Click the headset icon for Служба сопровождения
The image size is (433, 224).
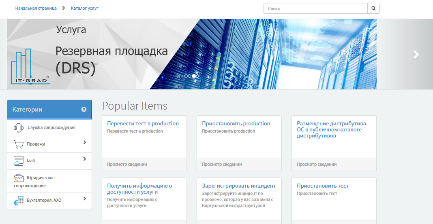pos(19,127)
